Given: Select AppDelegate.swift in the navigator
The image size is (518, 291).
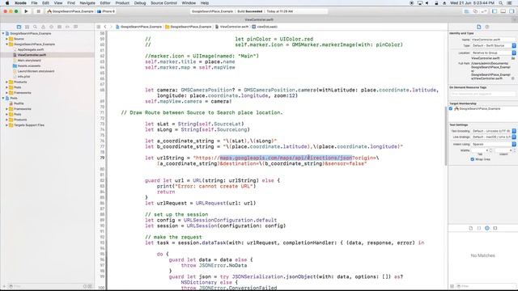Looking at the screenshot, I should click(31, 49).
